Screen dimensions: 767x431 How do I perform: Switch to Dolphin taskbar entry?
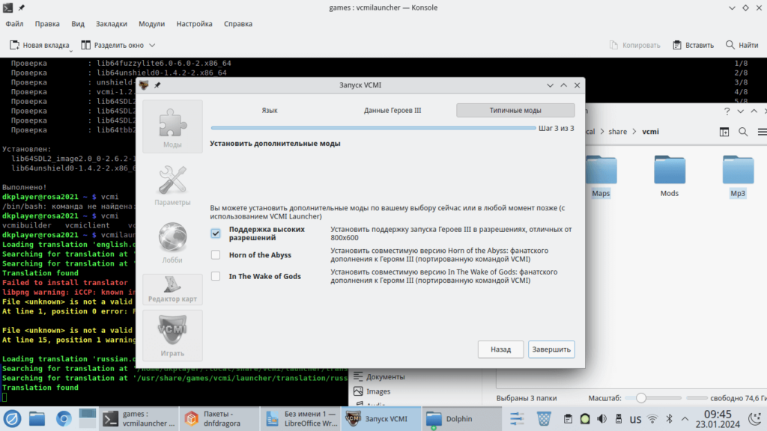coord(461,419)
